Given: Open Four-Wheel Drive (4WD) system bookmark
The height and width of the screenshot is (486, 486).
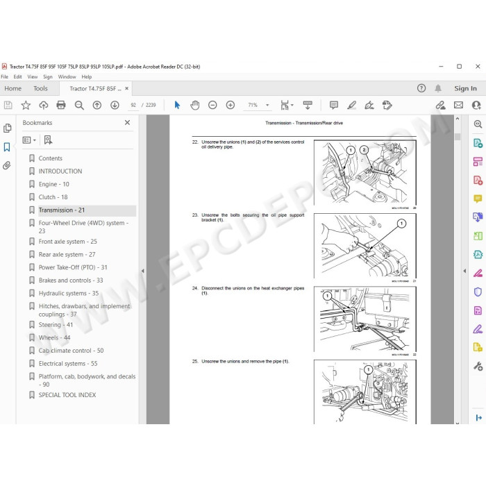Looking at the screenshot, I should pyautogui.click(x=84, y=227).
